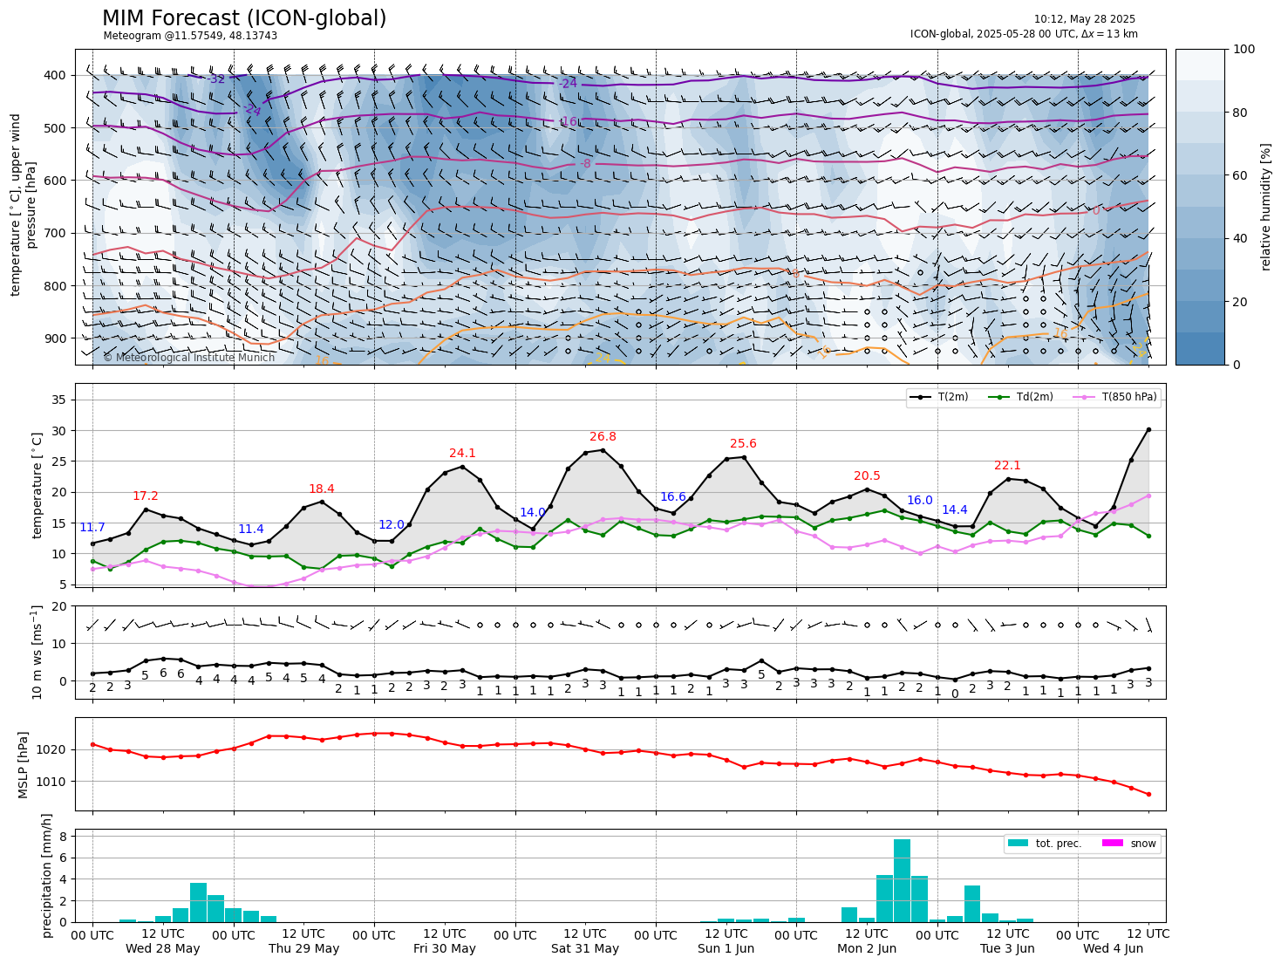
Task: Click the "18.4" maximum temperature label
Action: coord(322,489)
